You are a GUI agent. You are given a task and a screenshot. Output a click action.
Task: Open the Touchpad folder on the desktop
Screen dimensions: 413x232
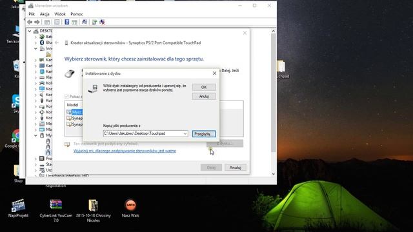click(283, 69)
